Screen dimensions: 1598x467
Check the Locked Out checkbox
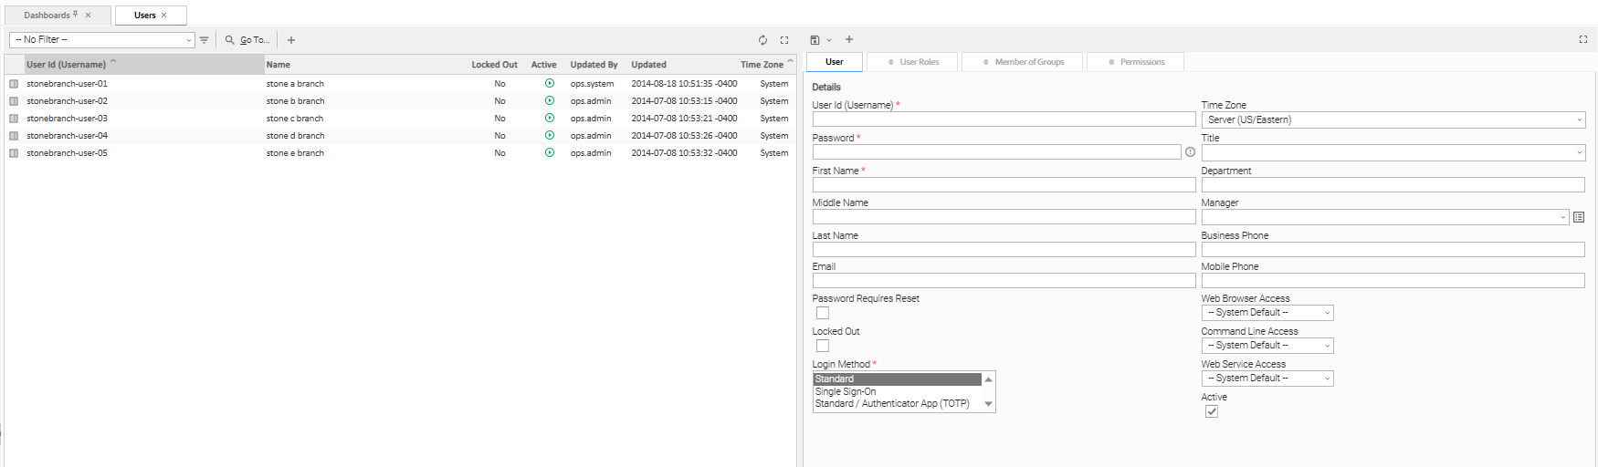pyautogui.click(x=823, y=346)
